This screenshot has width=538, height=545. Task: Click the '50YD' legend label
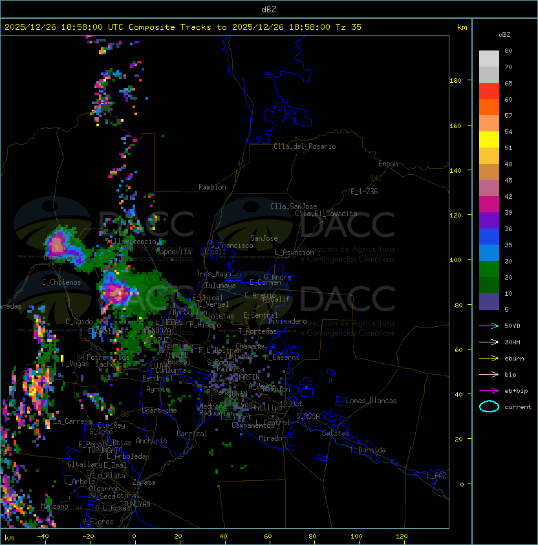click(x=512, y=326)
